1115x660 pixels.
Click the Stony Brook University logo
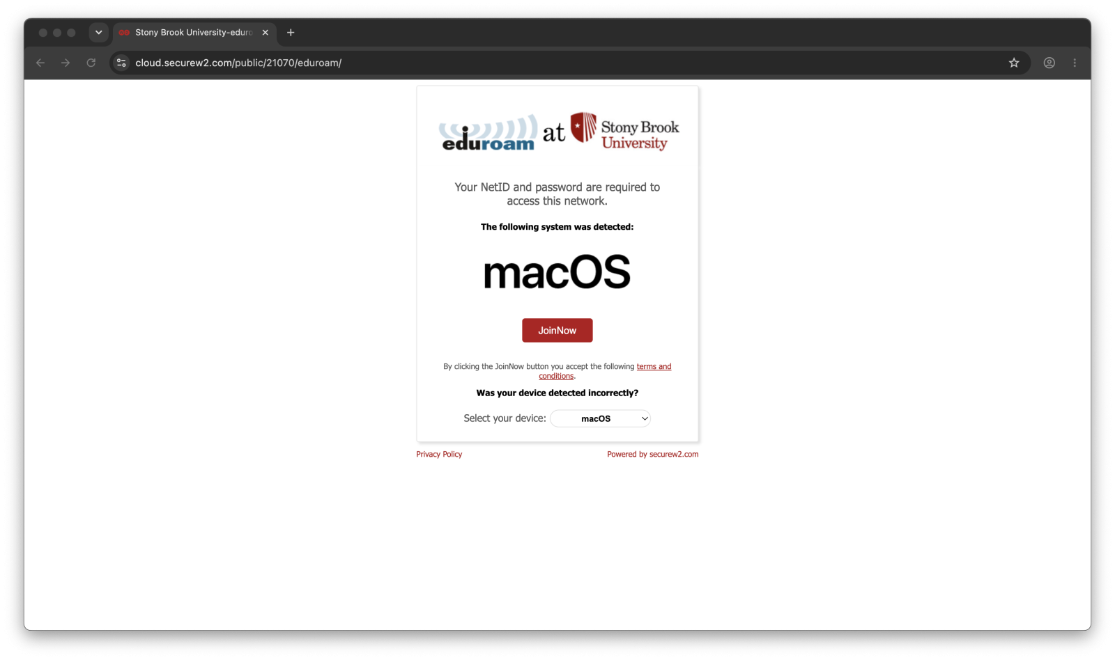[x=624, y=131]
